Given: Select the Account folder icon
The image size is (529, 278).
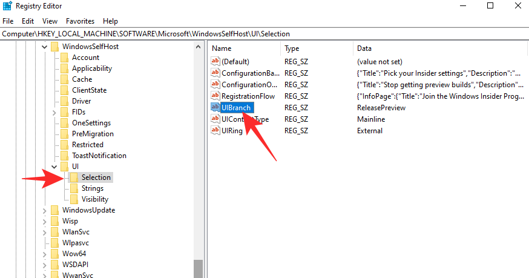Looking at the screenshot, I should click(64, 58).
